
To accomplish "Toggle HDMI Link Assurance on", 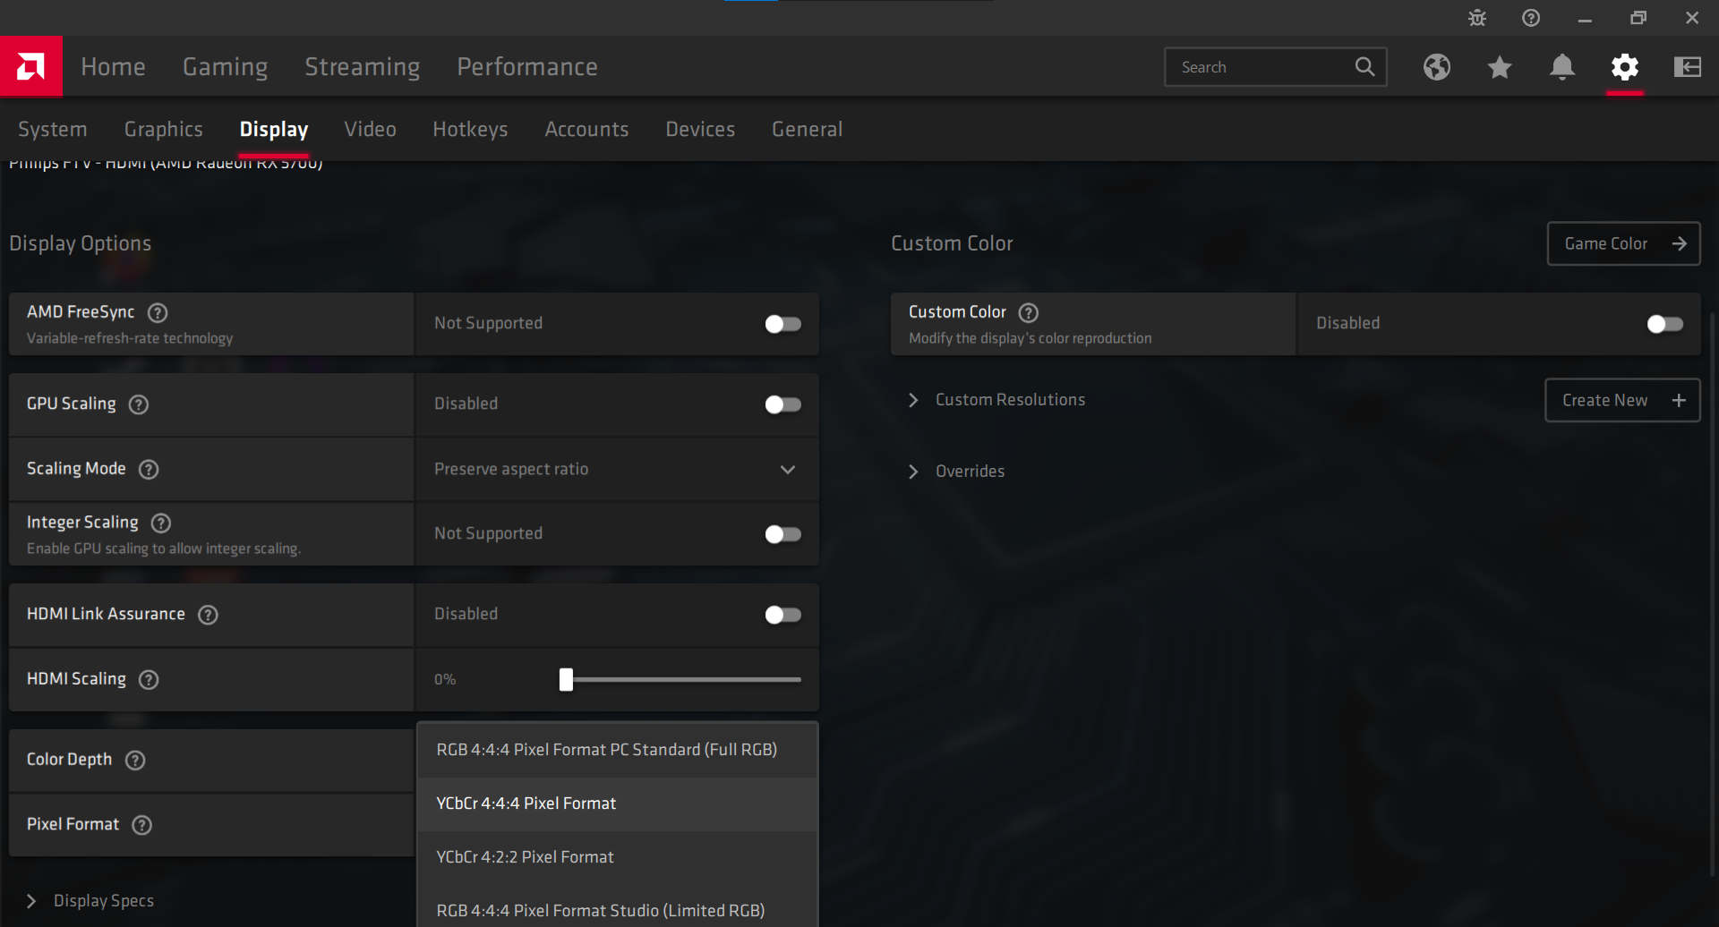I will click(783, 615).
